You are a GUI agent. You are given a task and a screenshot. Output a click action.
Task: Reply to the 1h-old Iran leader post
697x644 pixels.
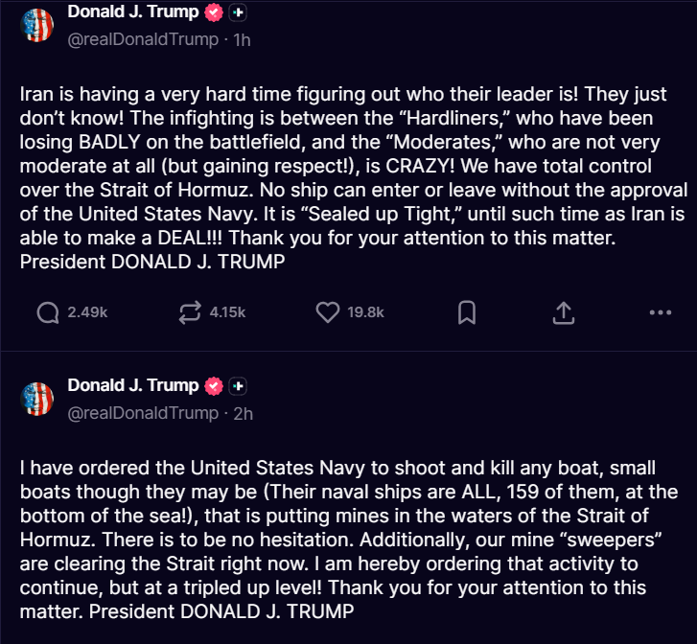(48, 311)
